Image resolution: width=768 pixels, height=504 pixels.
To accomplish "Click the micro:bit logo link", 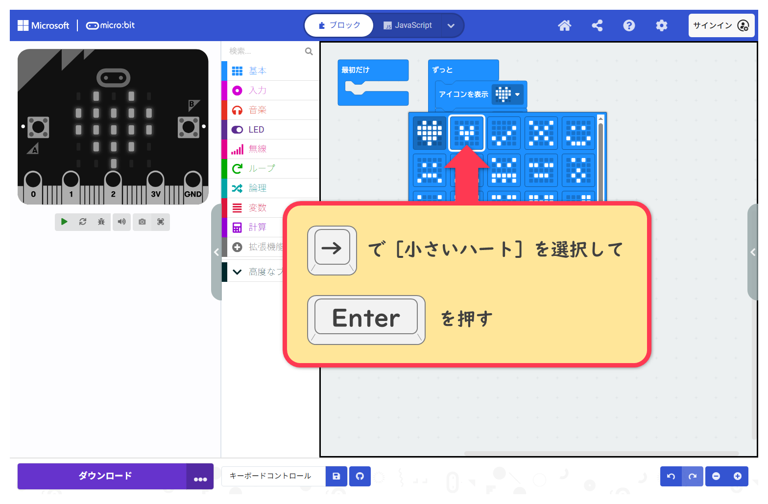I will click(x=110, y=25).
